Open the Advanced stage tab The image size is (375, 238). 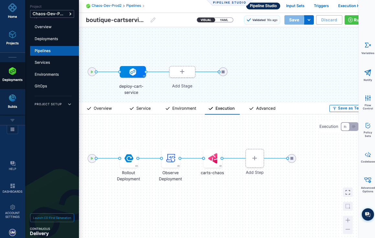[262, 108]
